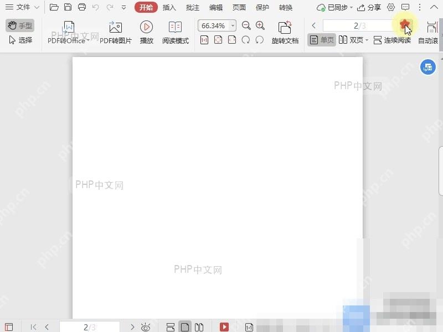
Task: Switch to the 批注 tab
Action: pos(192,8)
